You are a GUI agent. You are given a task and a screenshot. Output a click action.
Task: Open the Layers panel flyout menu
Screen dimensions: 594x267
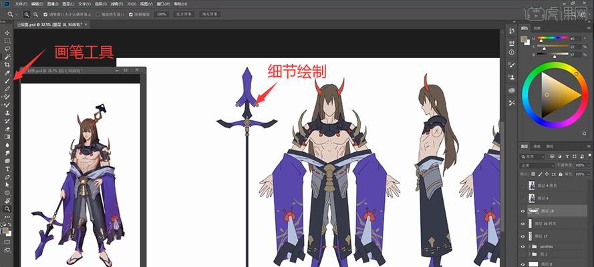[x=587, y=146]
